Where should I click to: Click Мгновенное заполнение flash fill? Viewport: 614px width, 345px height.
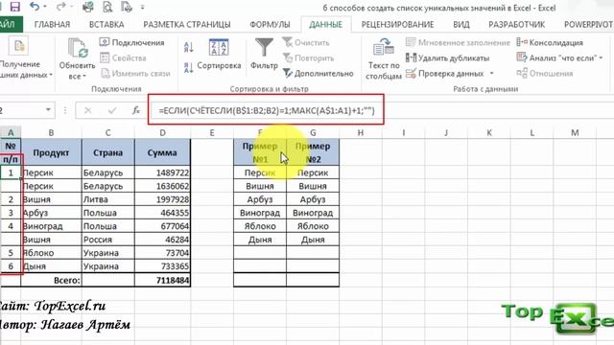459,42
